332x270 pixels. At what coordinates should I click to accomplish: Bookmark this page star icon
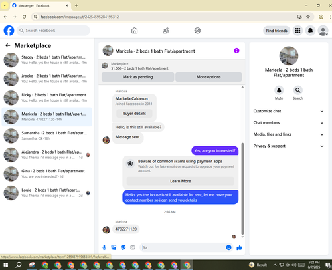[308, 17]
